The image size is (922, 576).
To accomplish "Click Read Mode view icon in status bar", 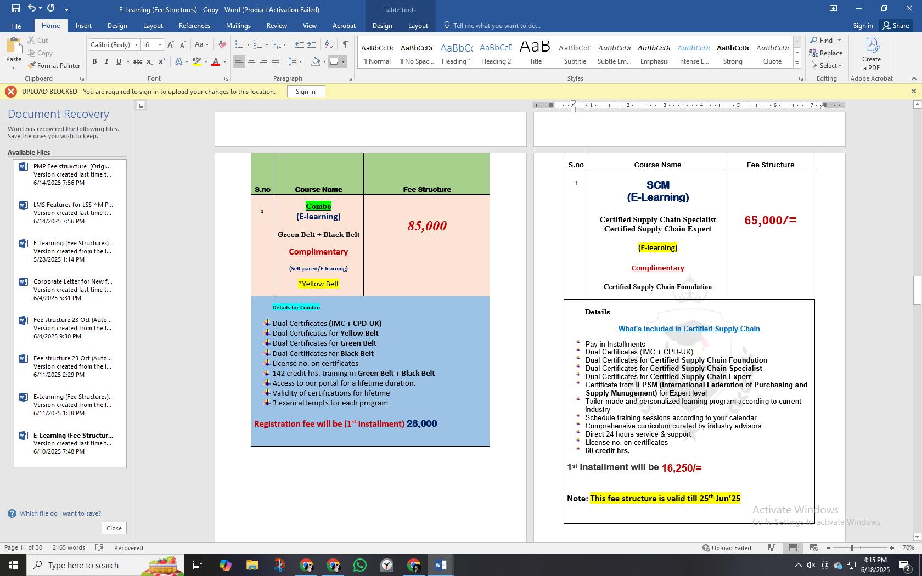I will [772, 547].
